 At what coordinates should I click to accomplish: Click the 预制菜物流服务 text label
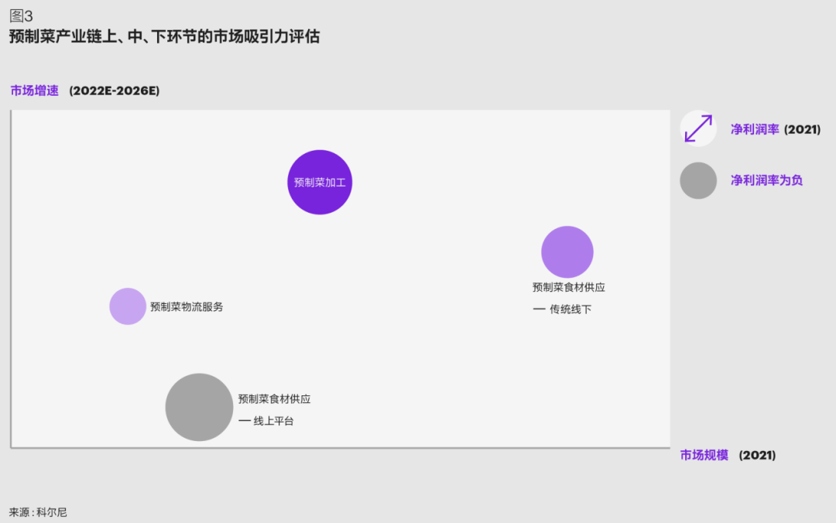[x=187, y=307]
